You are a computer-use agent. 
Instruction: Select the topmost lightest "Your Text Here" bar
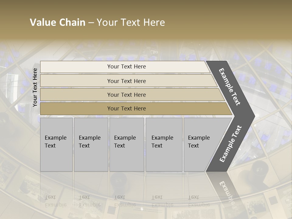click(x=126, y=67)
